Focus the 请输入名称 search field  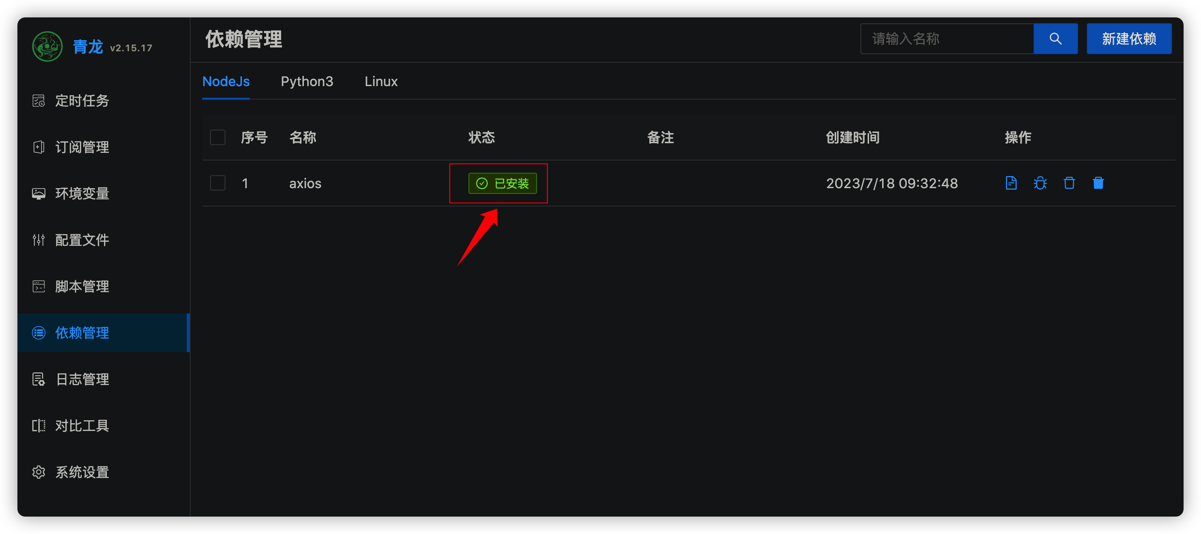pos(947,39)
